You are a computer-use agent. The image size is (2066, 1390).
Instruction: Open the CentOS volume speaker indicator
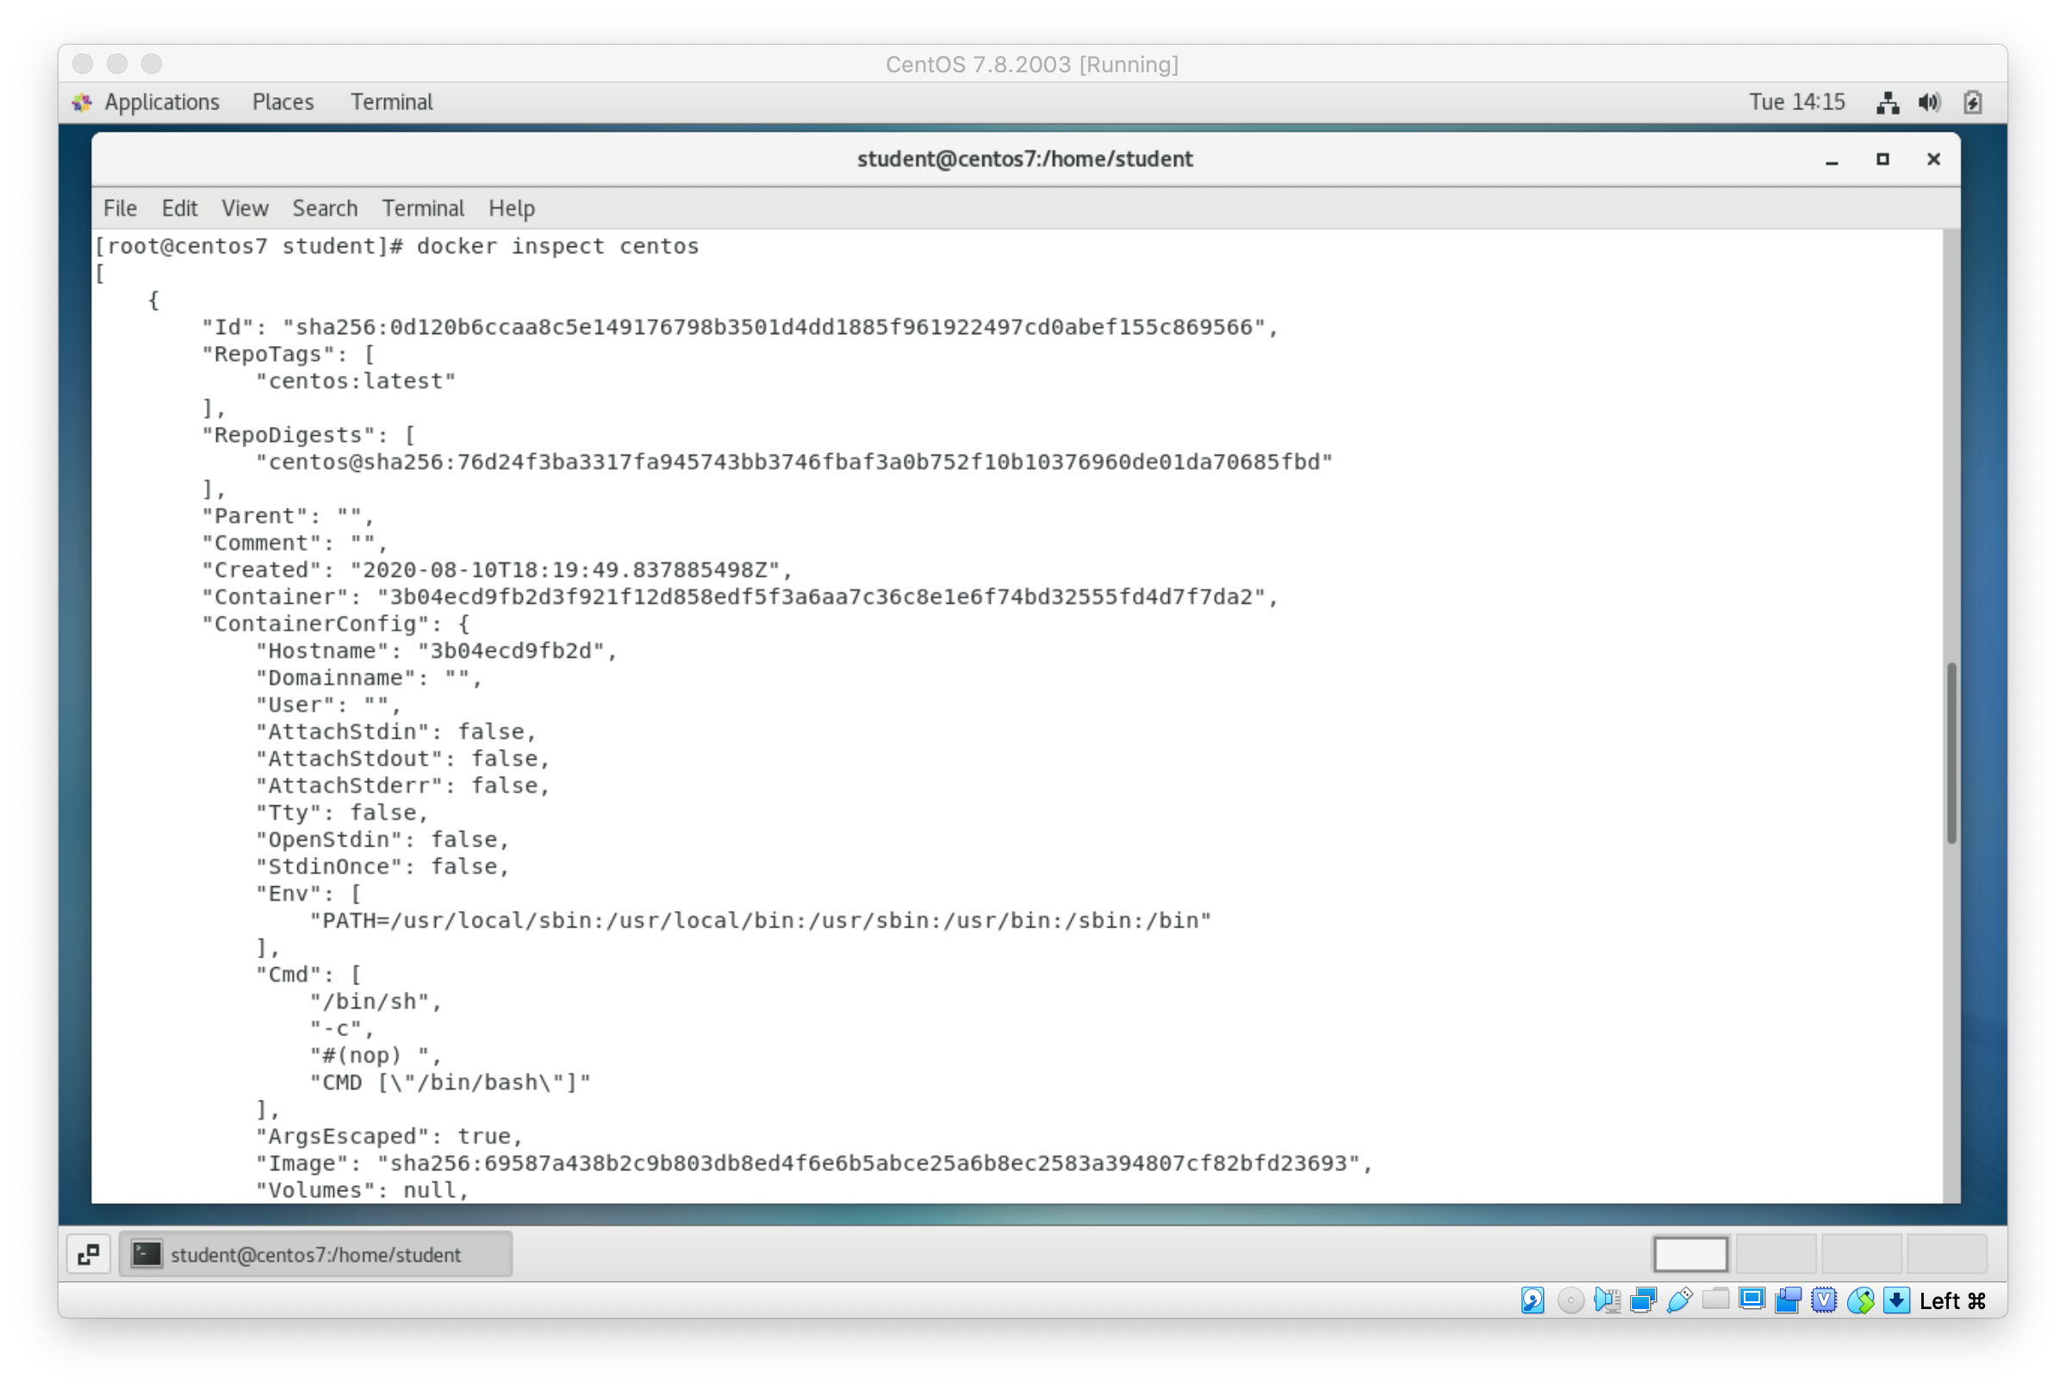point(1928,102)
